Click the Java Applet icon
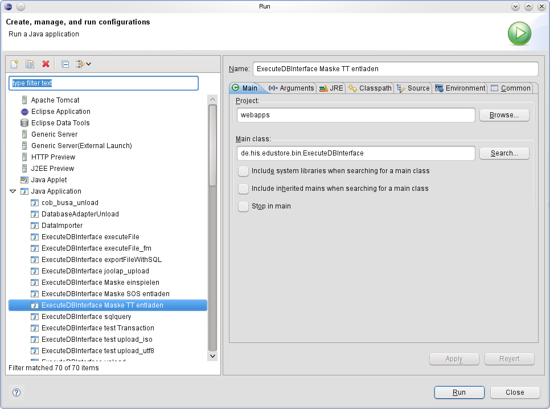Viewport: 550px width, 409px height. [24, 180]
